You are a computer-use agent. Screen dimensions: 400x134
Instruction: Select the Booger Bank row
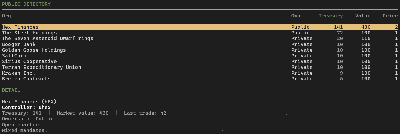(200, 44)
